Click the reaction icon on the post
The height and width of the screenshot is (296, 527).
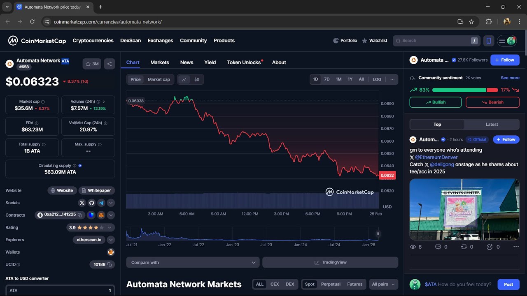click(490, 247)
